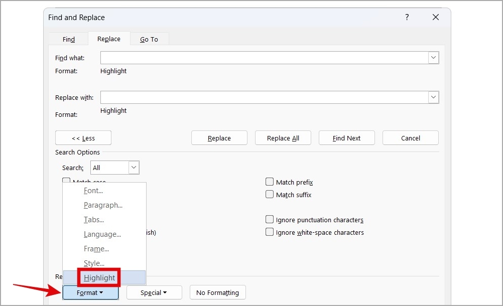Switch to the Find tab
This screenshot has height=306, width=503.
[x=68, y=39]
